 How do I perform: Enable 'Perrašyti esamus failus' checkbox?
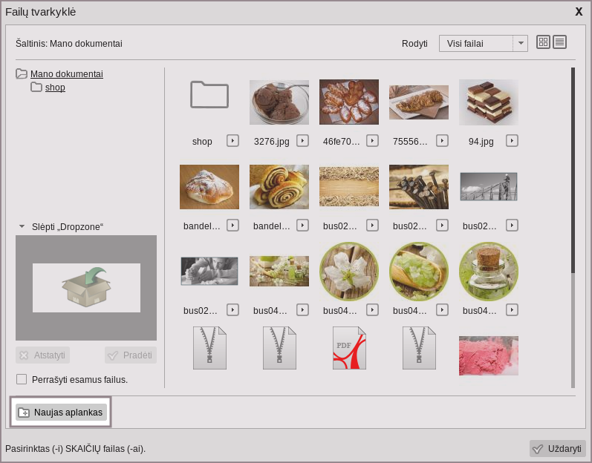[x=22, y=379]
